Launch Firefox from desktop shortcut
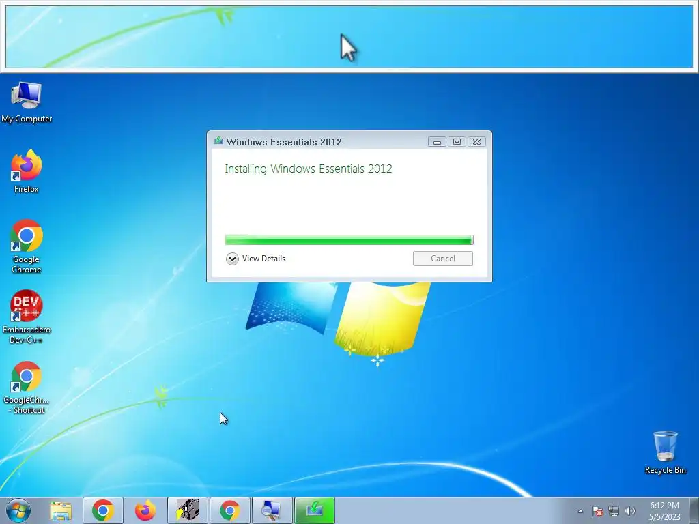The width and height of the screenshot is (699, 524). (27, 171)
